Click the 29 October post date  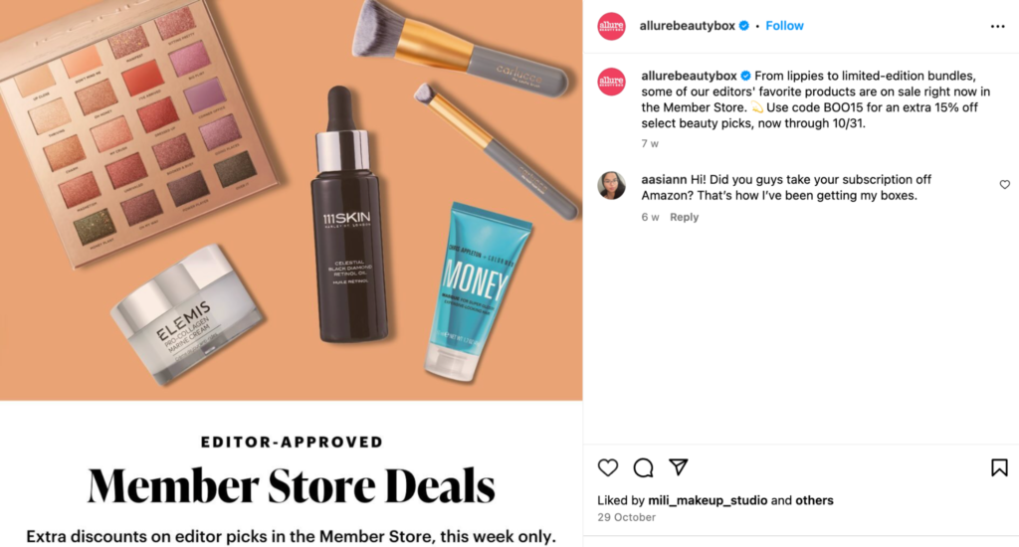tap(627, 518)
